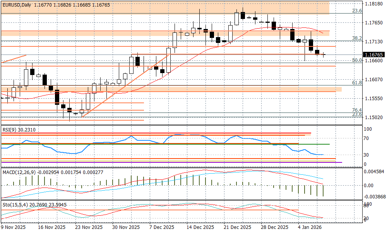The height and width of the screenshot is (232, 387).
Task: Click the 1.18180 price axis label
Action: point(373,4)
